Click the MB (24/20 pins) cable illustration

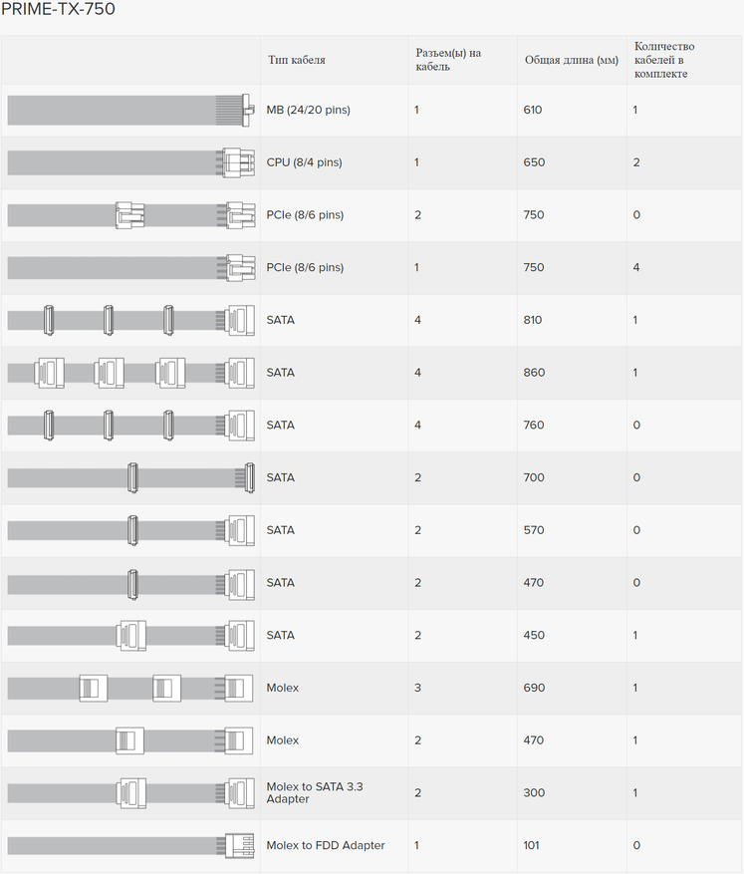coord(130,110)
